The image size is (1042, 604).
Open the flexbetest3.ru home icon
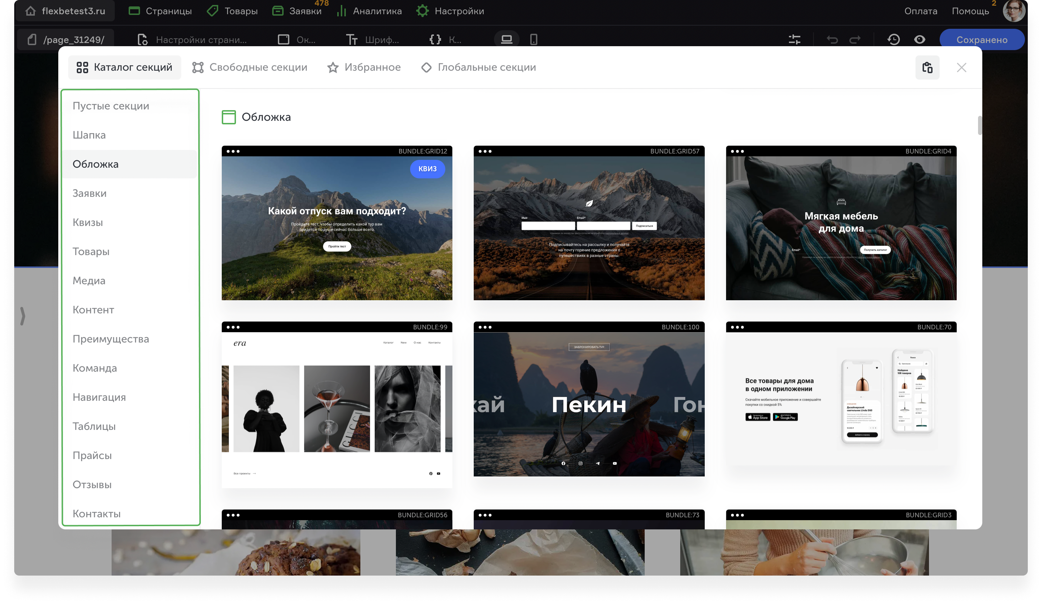pyautogui.click(x=30, y=11)
